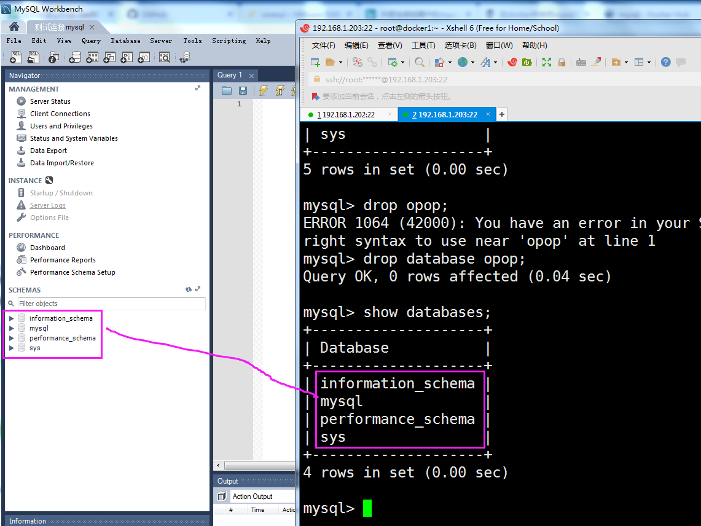Click the lock screen padlock icon in Xshell

(x=562, y=62)
